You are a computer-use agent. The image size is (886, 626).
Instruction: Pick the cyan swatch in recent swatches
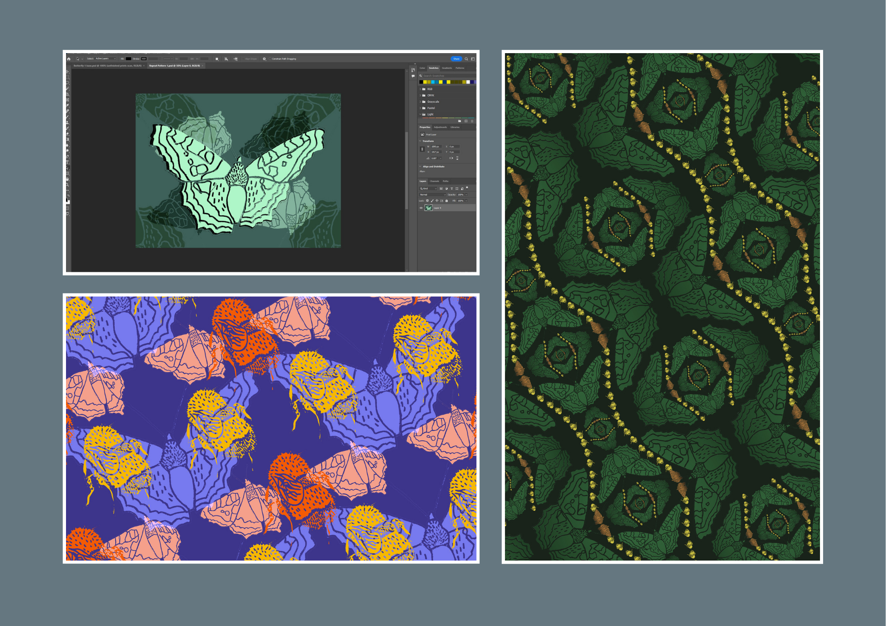[433, 82]
